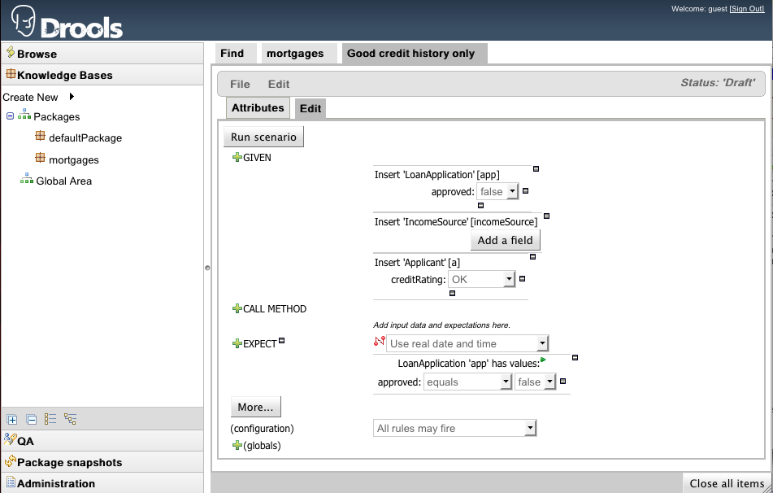
Task: Click the Collapse all minus icon in sidebar toolbar
Action: 32,420
